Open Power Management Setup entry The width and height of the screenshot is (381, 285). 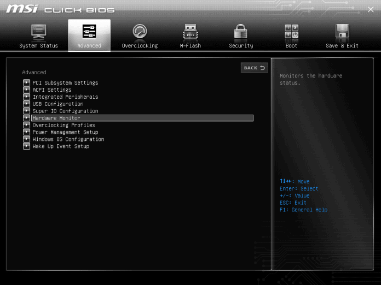pyautogui.click(x=65, y=132)
